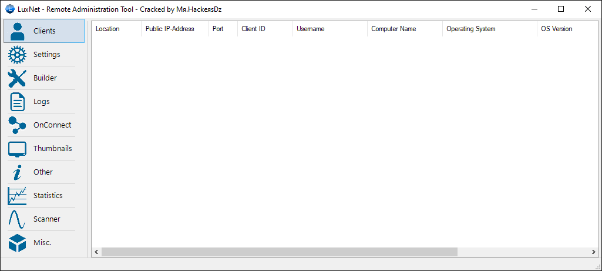Select the Scanner wave icon
The height and width of the screenshot is (271, 602).
(x=18, y=219)
